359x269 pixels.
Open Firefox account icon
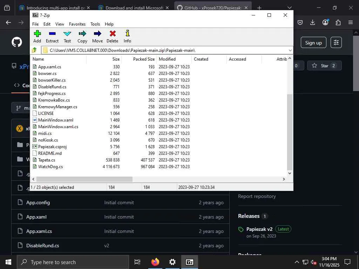point(325,22)
